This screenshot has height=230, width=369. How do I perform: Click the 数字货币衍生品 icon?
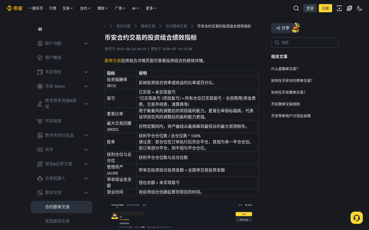pos(40,135)
